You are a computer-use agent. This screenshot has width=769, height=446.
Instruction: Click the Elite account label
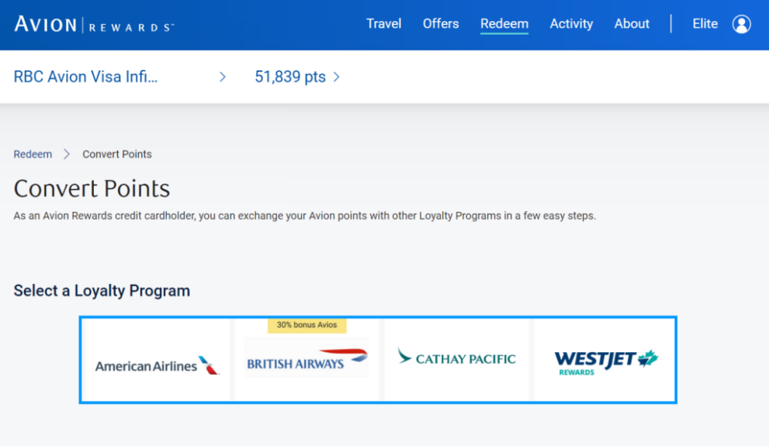point(705,24)
